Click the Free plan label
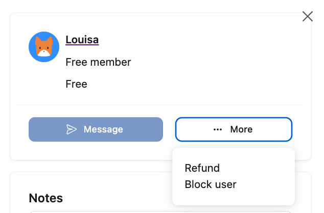 pyautogui.click(x=77, y=84)
